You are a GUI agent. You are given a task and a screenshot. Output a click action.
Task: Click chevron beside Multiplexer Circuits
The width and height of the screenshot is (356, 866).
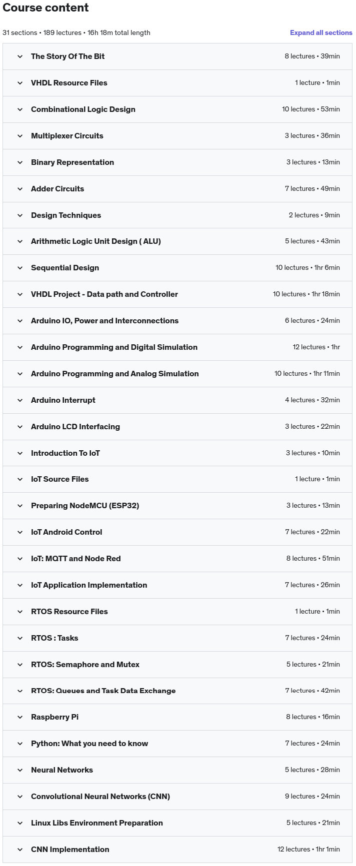click(20, 136)
